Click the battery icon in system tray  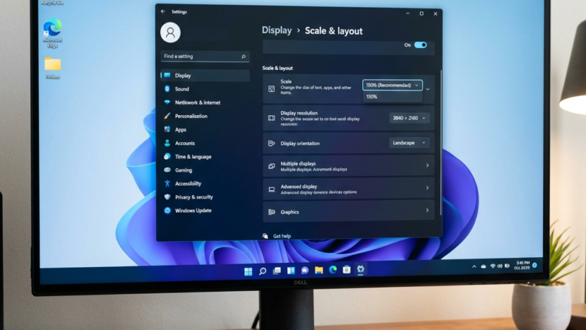click(507, 265)
